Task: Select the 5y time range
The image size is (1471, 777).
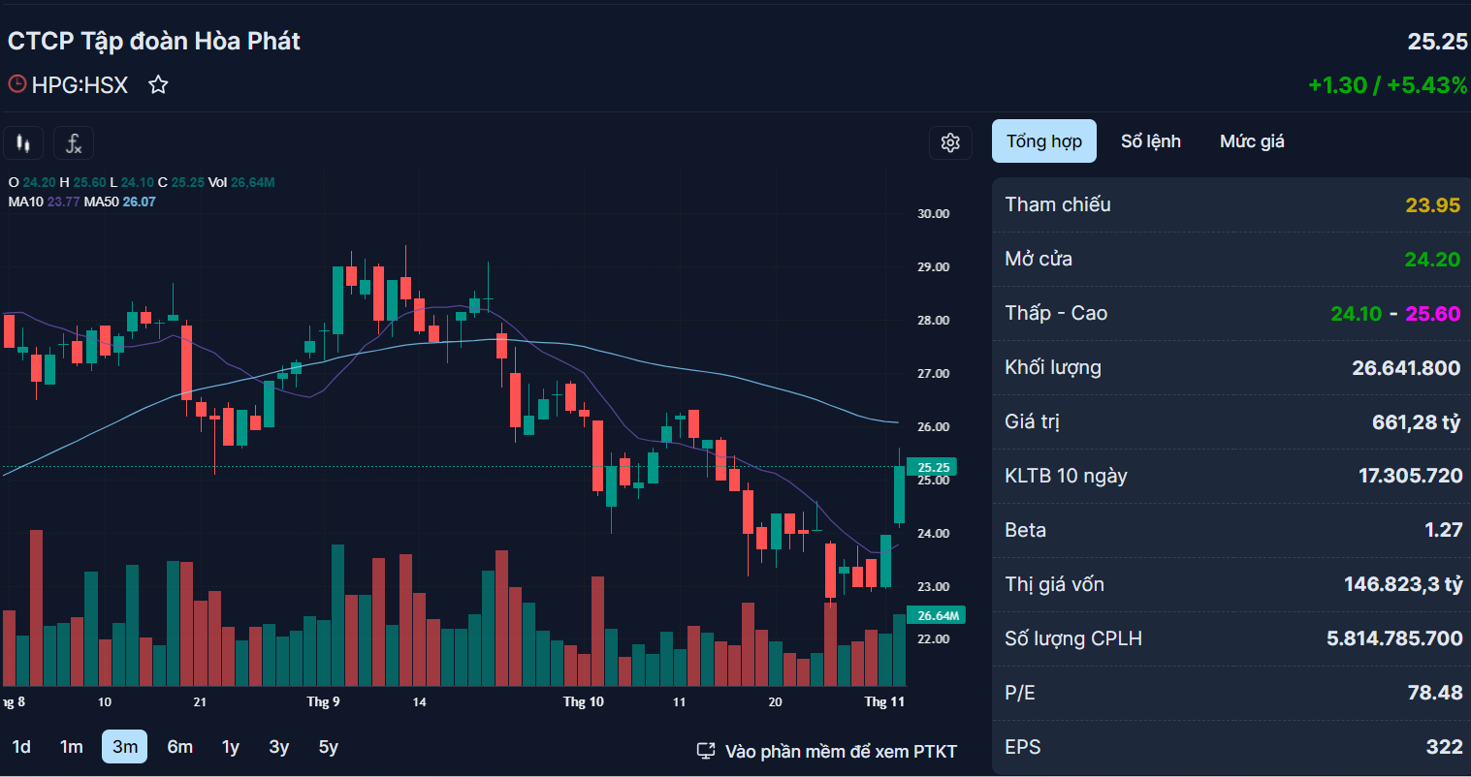Action: (329, 747)
